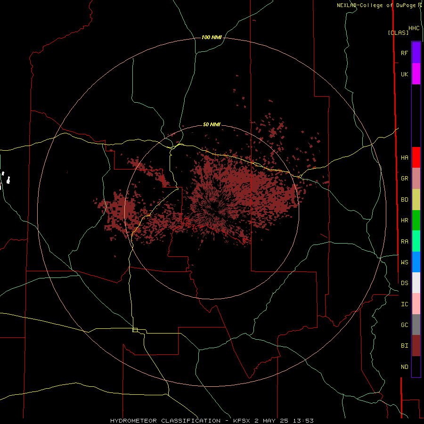Click the 100 NMI range ring label
The image size is (424, 424).
click(x=212, y=37)
